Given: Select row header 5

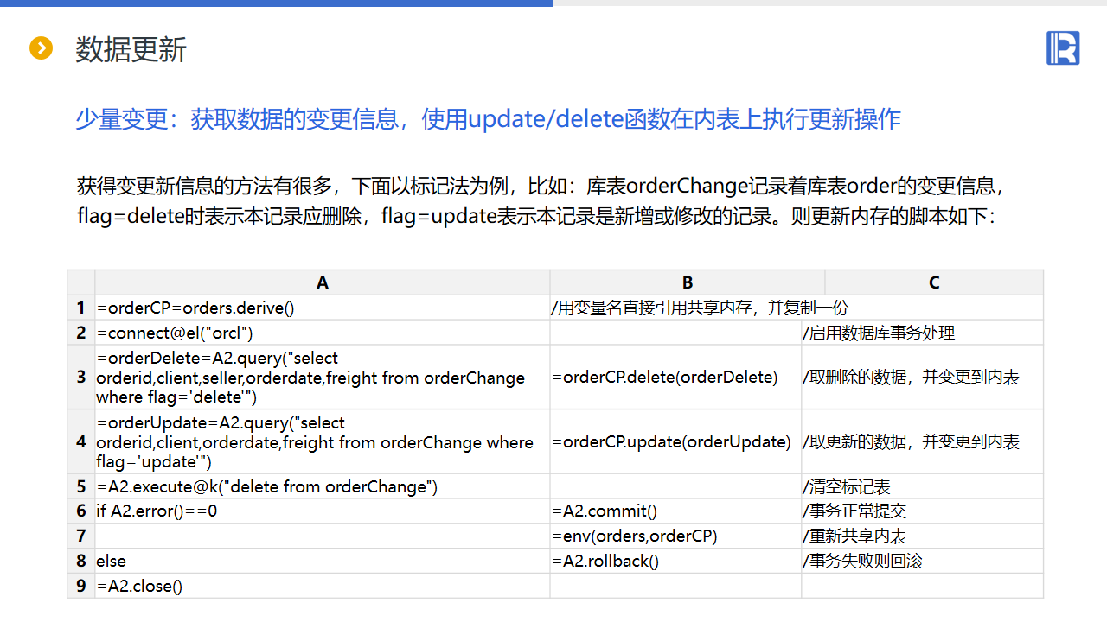Looking at the screenshot, I should point(81,486).
